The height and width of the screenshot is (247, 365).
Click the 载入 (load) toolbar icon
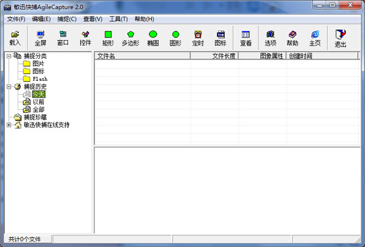tap(15, 38)
